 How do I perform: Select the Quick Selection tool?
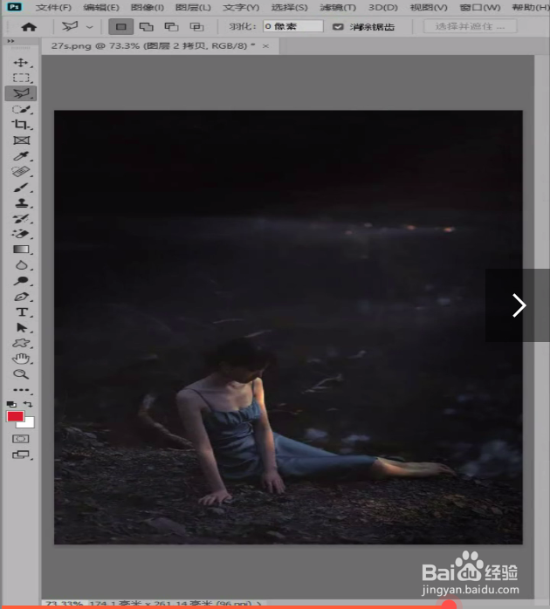click(x=21, y=109)
